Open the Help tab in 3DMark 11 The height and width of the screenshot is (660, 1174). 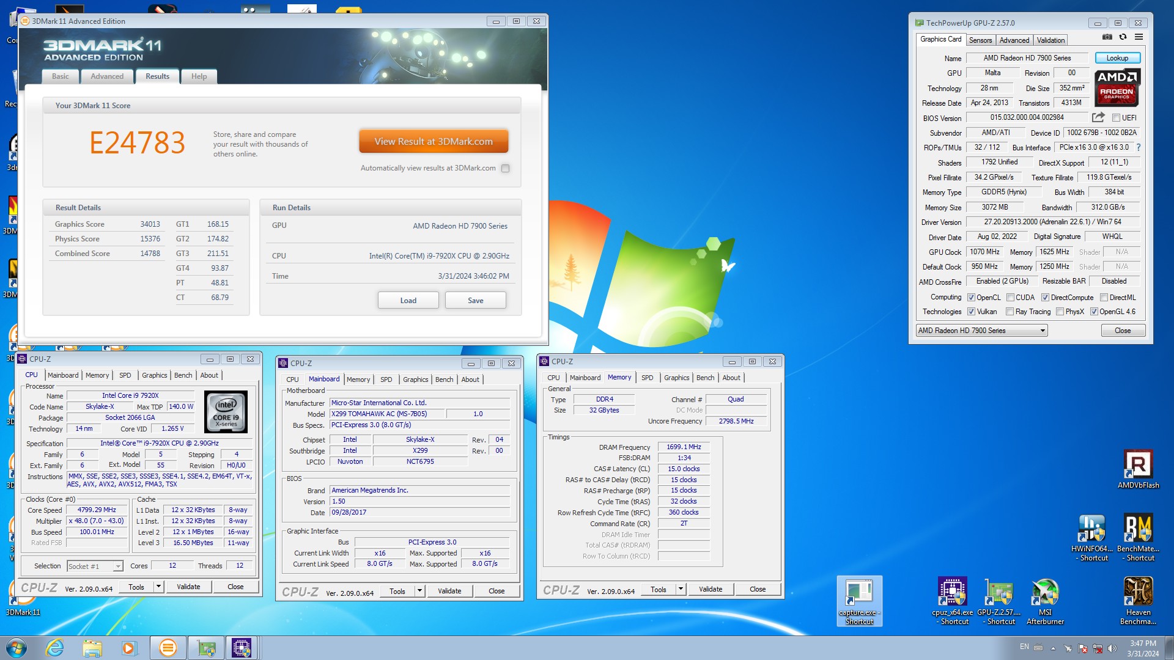[x=199, y=76]
